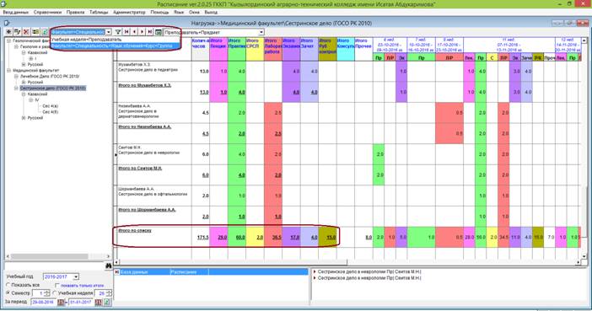Viewport: 592px width, 311px height.
Task: Click green refresh icon beside period dates
Action: pyautogui.click(x=107, y=303)
